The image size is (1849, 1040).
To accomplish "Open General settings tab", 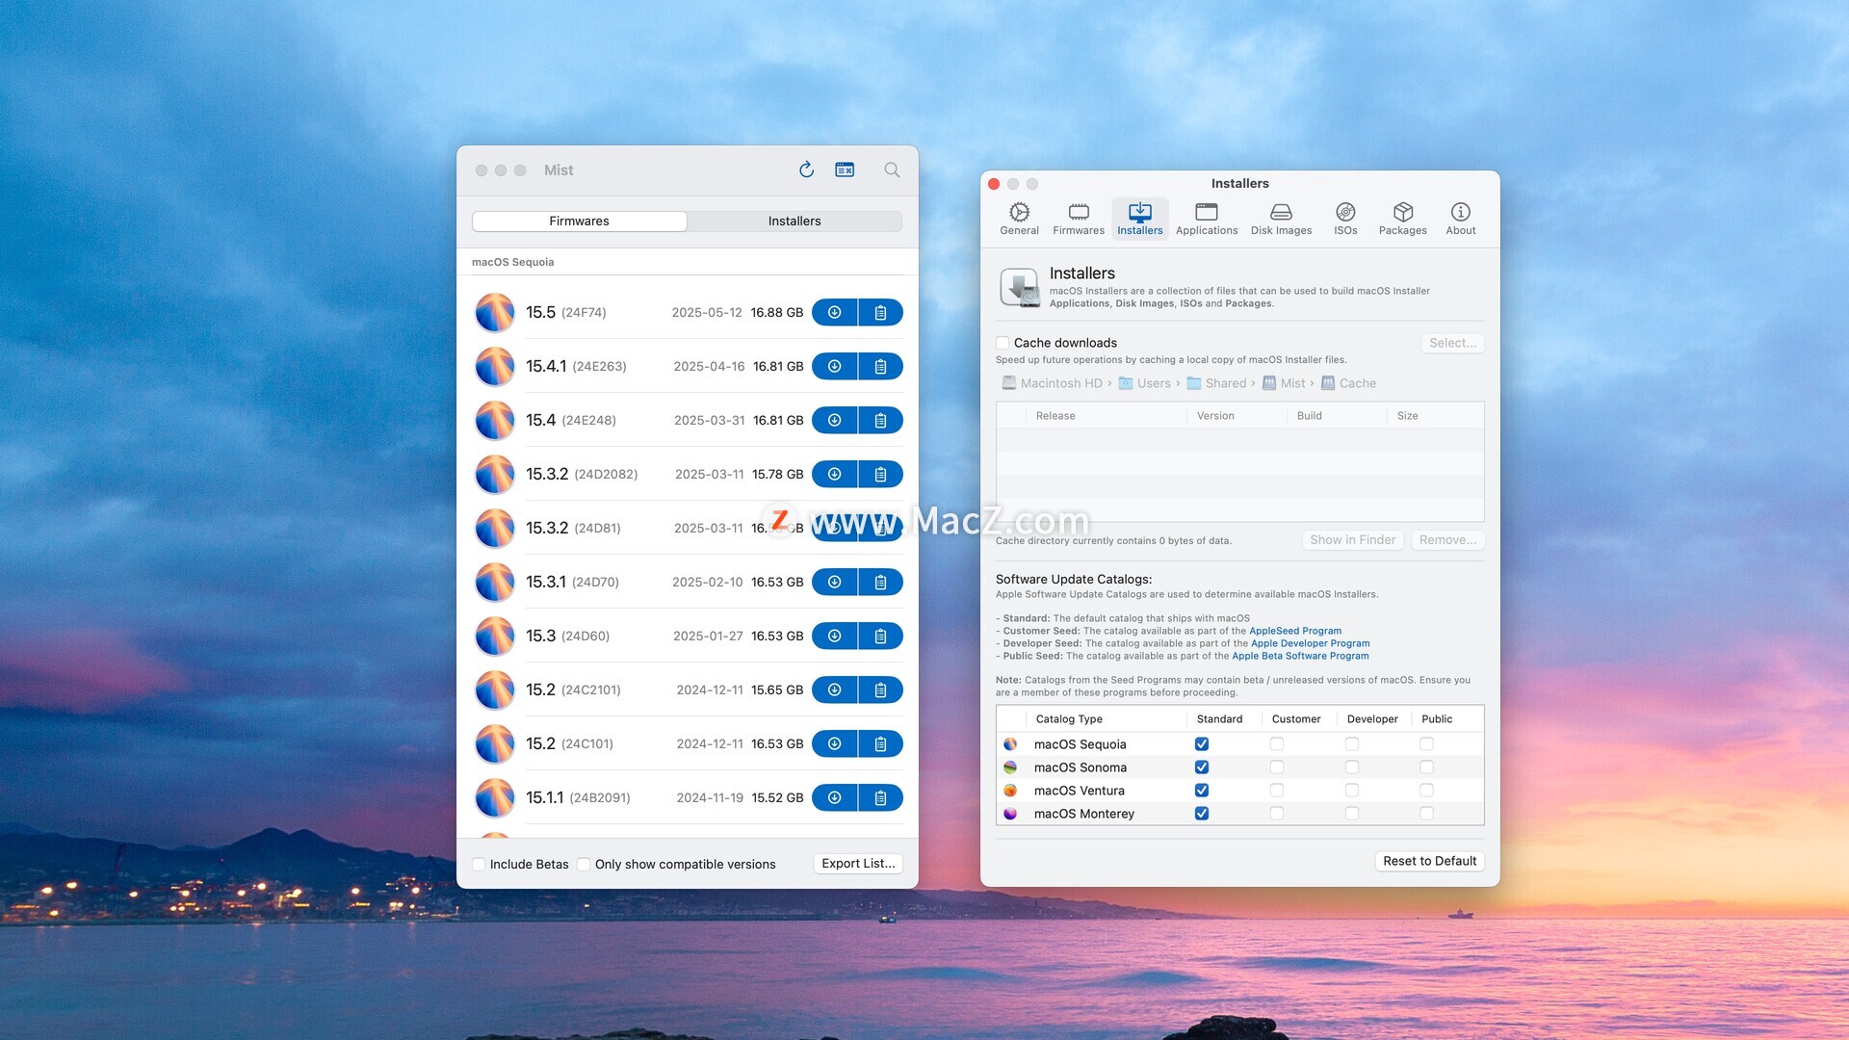I will tap(1019, 219).
